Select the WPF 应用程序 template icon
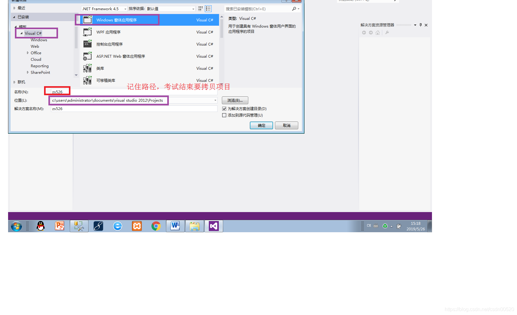Image resolution: width=517 pixels, height=315 pixels. pyautogui.click(x=88, y=32)
